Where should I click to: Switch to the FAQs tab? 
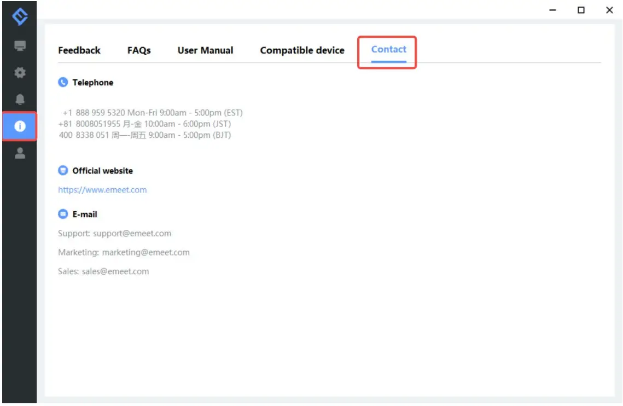tap(139, 50)
